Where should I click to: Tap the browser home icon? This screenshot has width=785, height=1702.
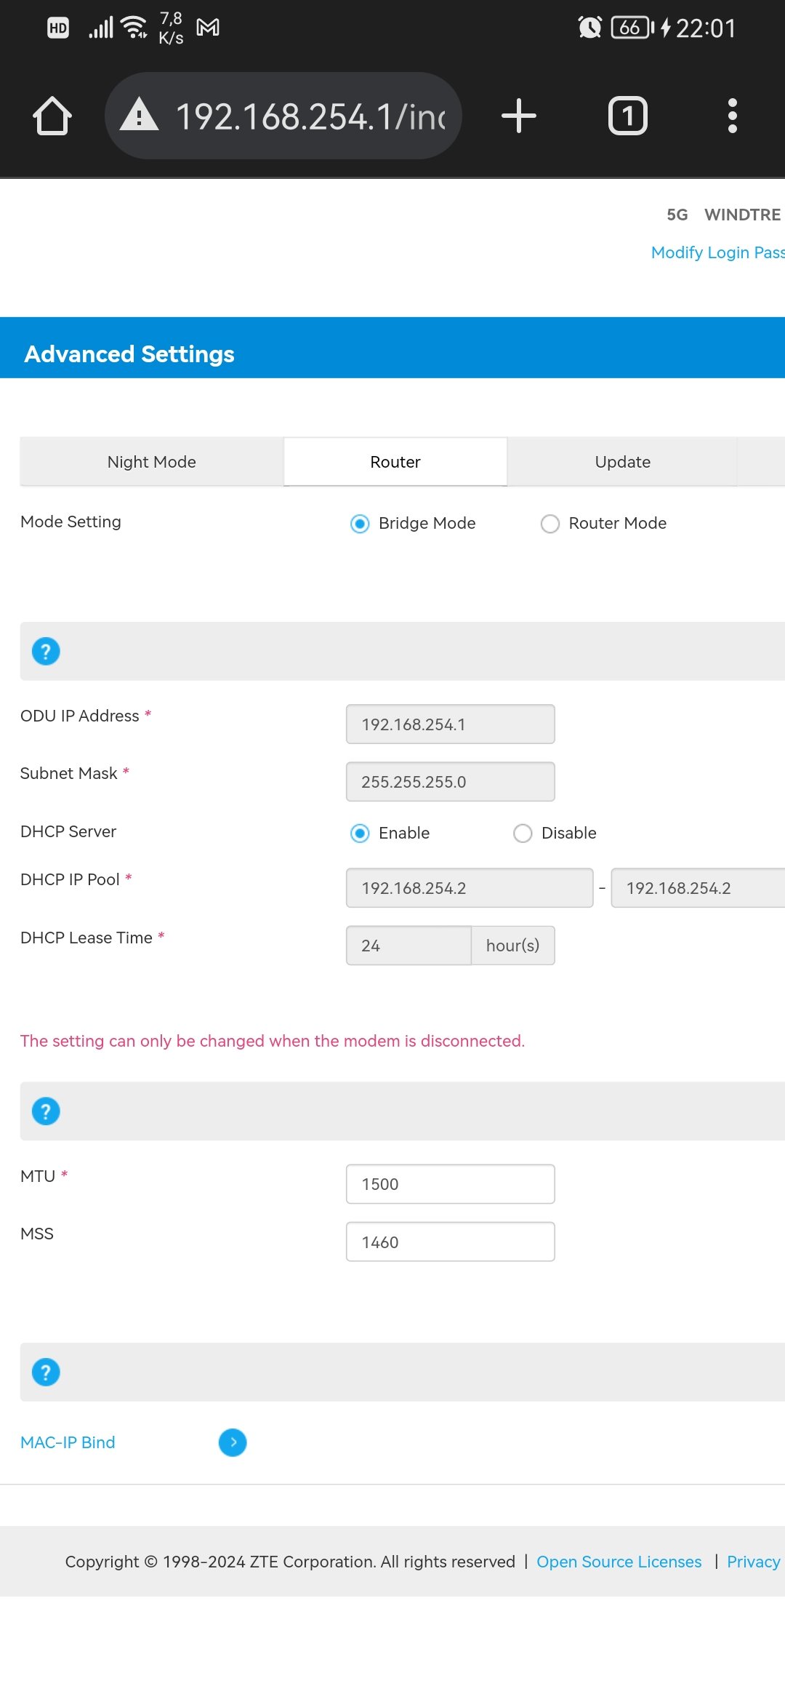[x=52, y=116]
